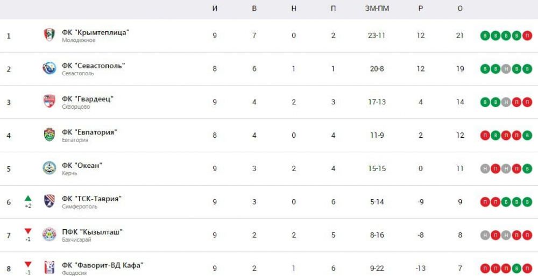Click the FK Okean club badge
Viewport: 538px width, 276px height.
[49, 168]
